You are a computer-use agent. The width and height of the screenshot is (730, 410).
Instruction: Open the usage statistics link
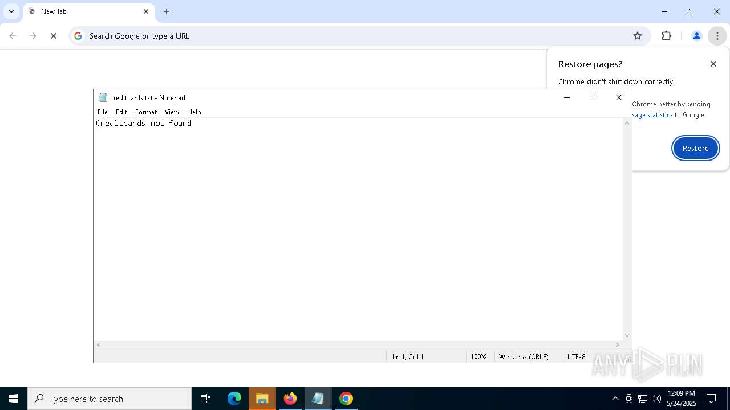652,115
